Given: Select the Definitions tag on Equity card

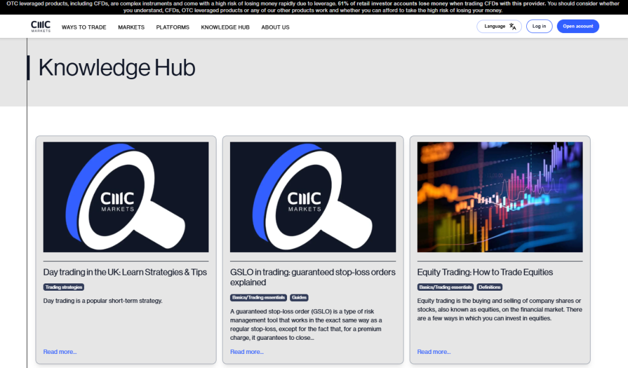Looking at the screenshot, I should 489,287.
